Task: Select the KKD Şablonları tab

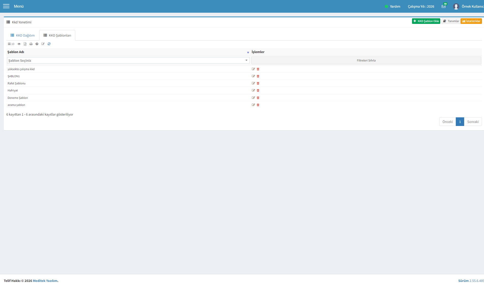Action: [x=57, y=35]
